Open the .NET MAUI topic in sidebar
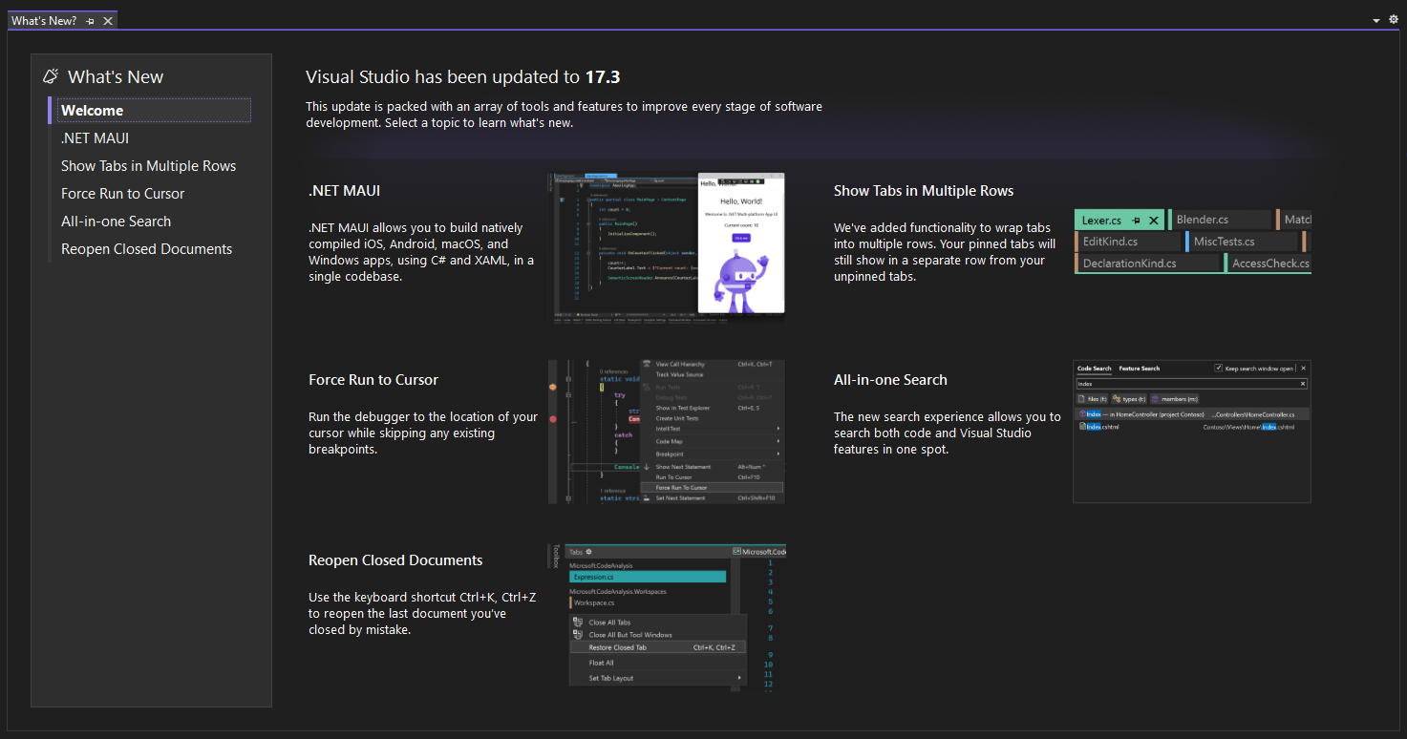 click(95, 138)
